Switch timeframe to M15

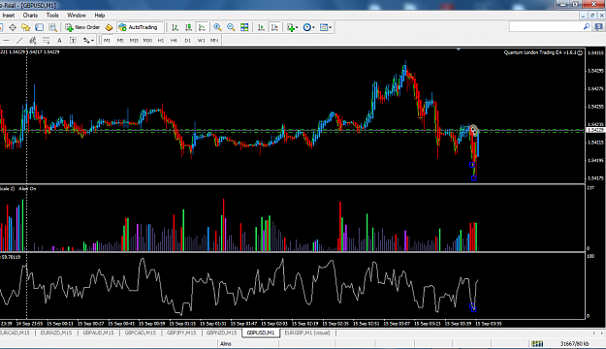click(x=134, y=40)
